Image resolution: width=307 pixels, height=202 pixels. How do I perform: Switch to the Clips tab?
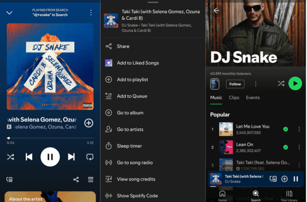click(234, 98)
